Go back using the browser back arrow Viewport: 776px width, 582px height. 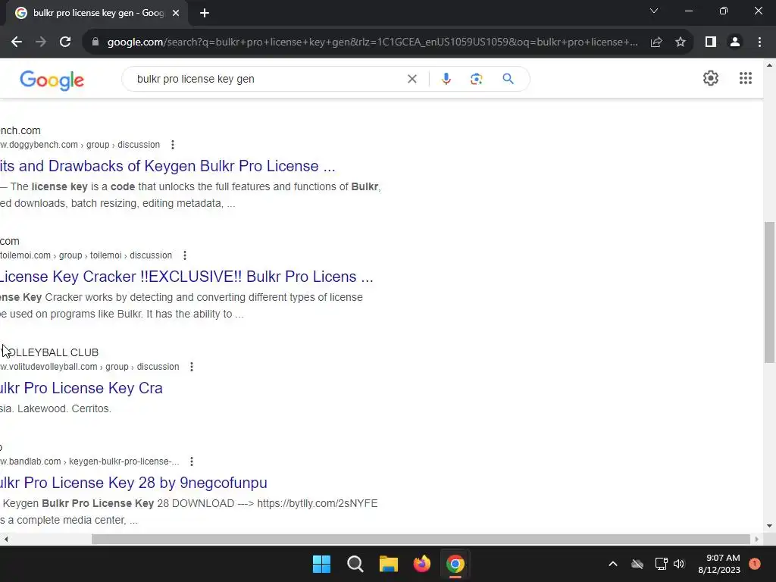17,42
